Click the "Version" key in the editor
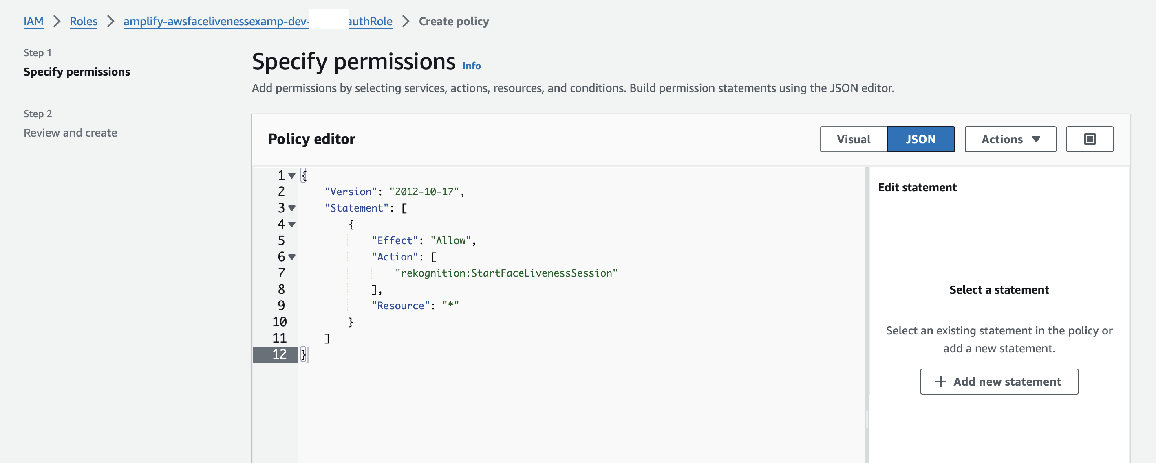This screenshot has height=463, width=1156. (x=351, y=192)
